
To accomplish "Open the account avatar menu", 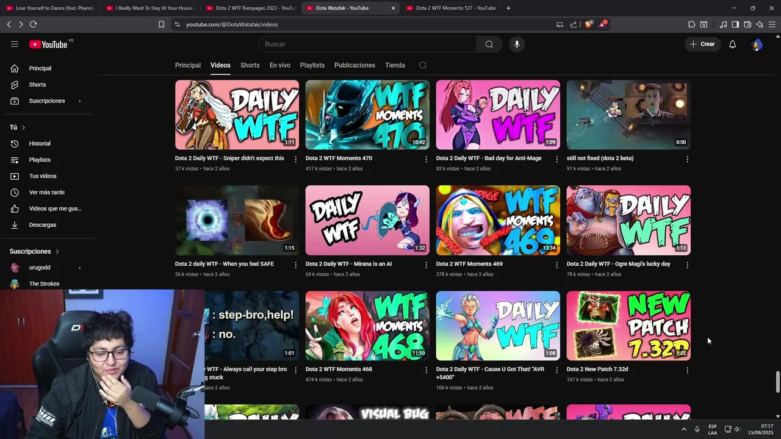I will pos(757,44).
